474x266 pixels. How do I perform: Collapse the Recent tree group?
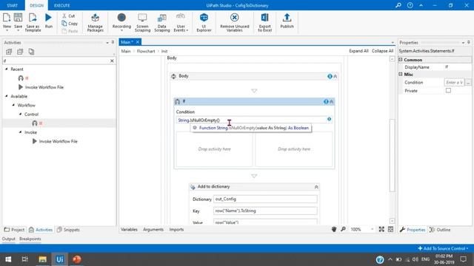click(7, 69)
